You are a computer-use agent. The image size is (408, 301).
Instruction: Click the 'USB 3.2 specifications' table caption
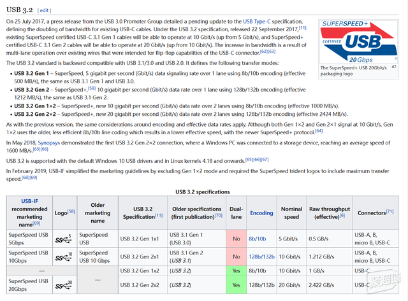pos(203,192)
